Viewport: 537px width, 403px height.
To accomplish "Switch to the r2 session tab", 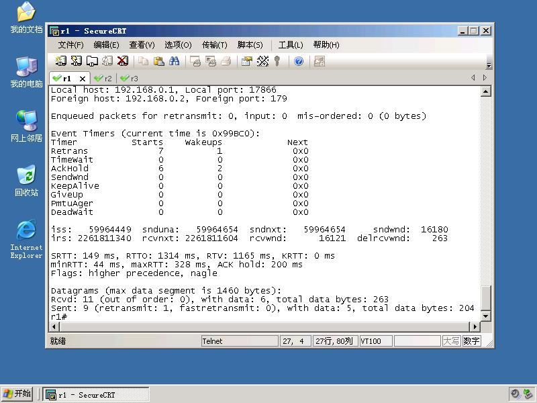I will click(103, 79).
